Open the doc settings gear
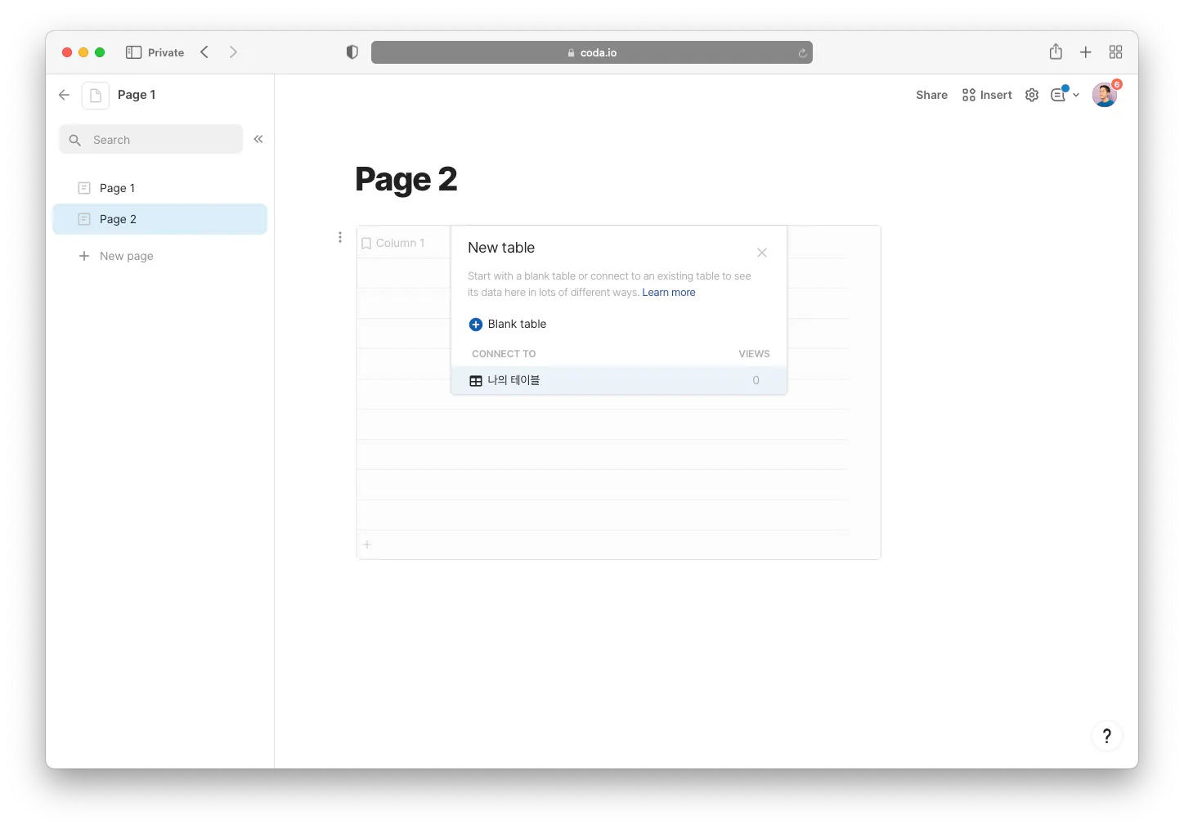Screen dimensions: 1184x829 [1032, 95]
